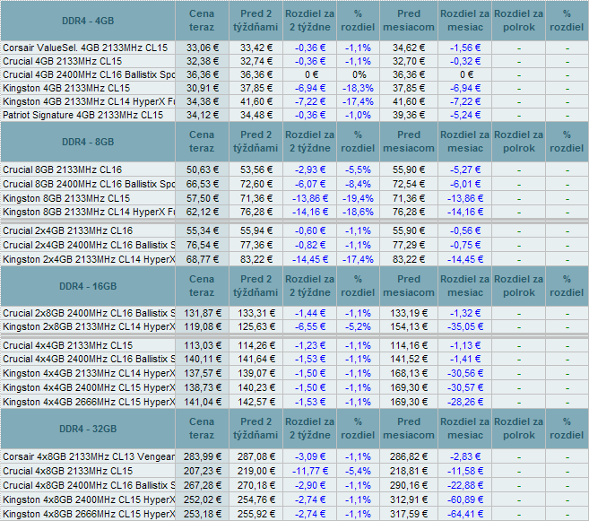The image size is (589, 521).
Task: Click current price 68,77 € cell
Action: 202,259
